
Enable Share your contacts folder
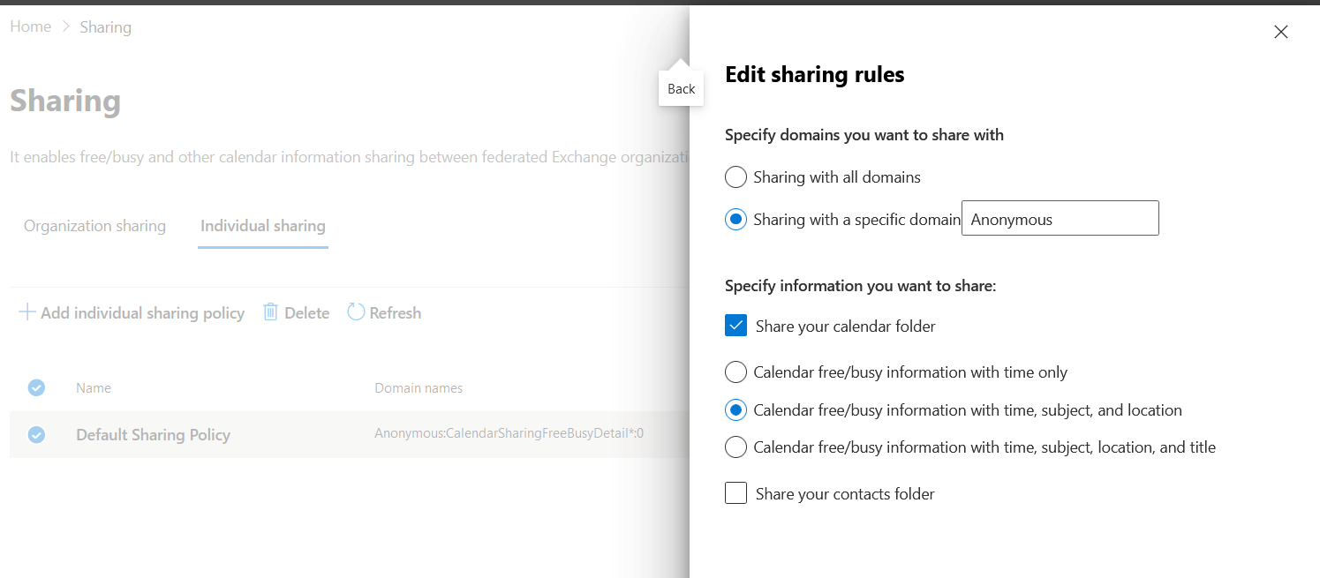click(736, 493)
